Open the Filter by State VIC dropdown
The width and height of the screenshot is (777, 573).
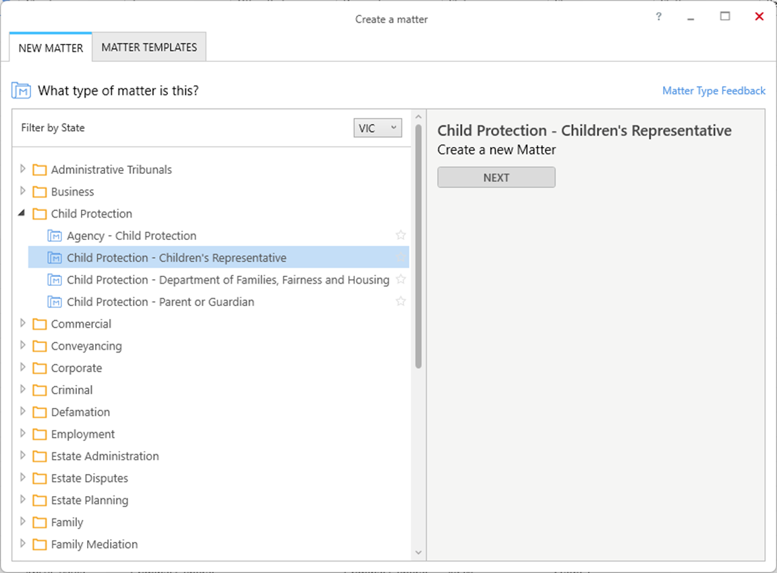click(x=378, y=128)
